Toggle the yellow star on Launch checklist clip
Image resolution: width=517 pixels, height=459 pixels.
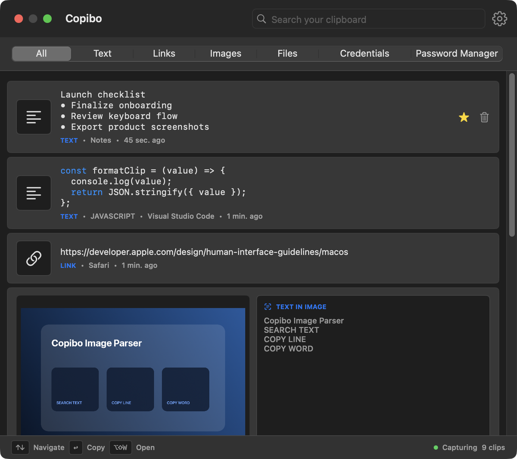tap(464, 117)
